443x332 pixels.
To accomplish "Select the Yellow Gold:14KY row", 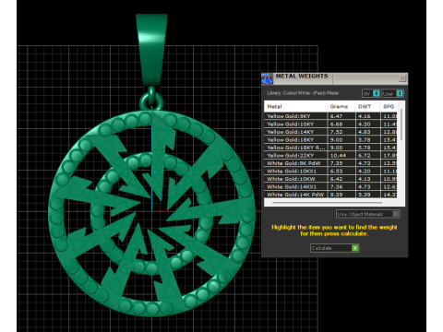I will tap(330, 132).
